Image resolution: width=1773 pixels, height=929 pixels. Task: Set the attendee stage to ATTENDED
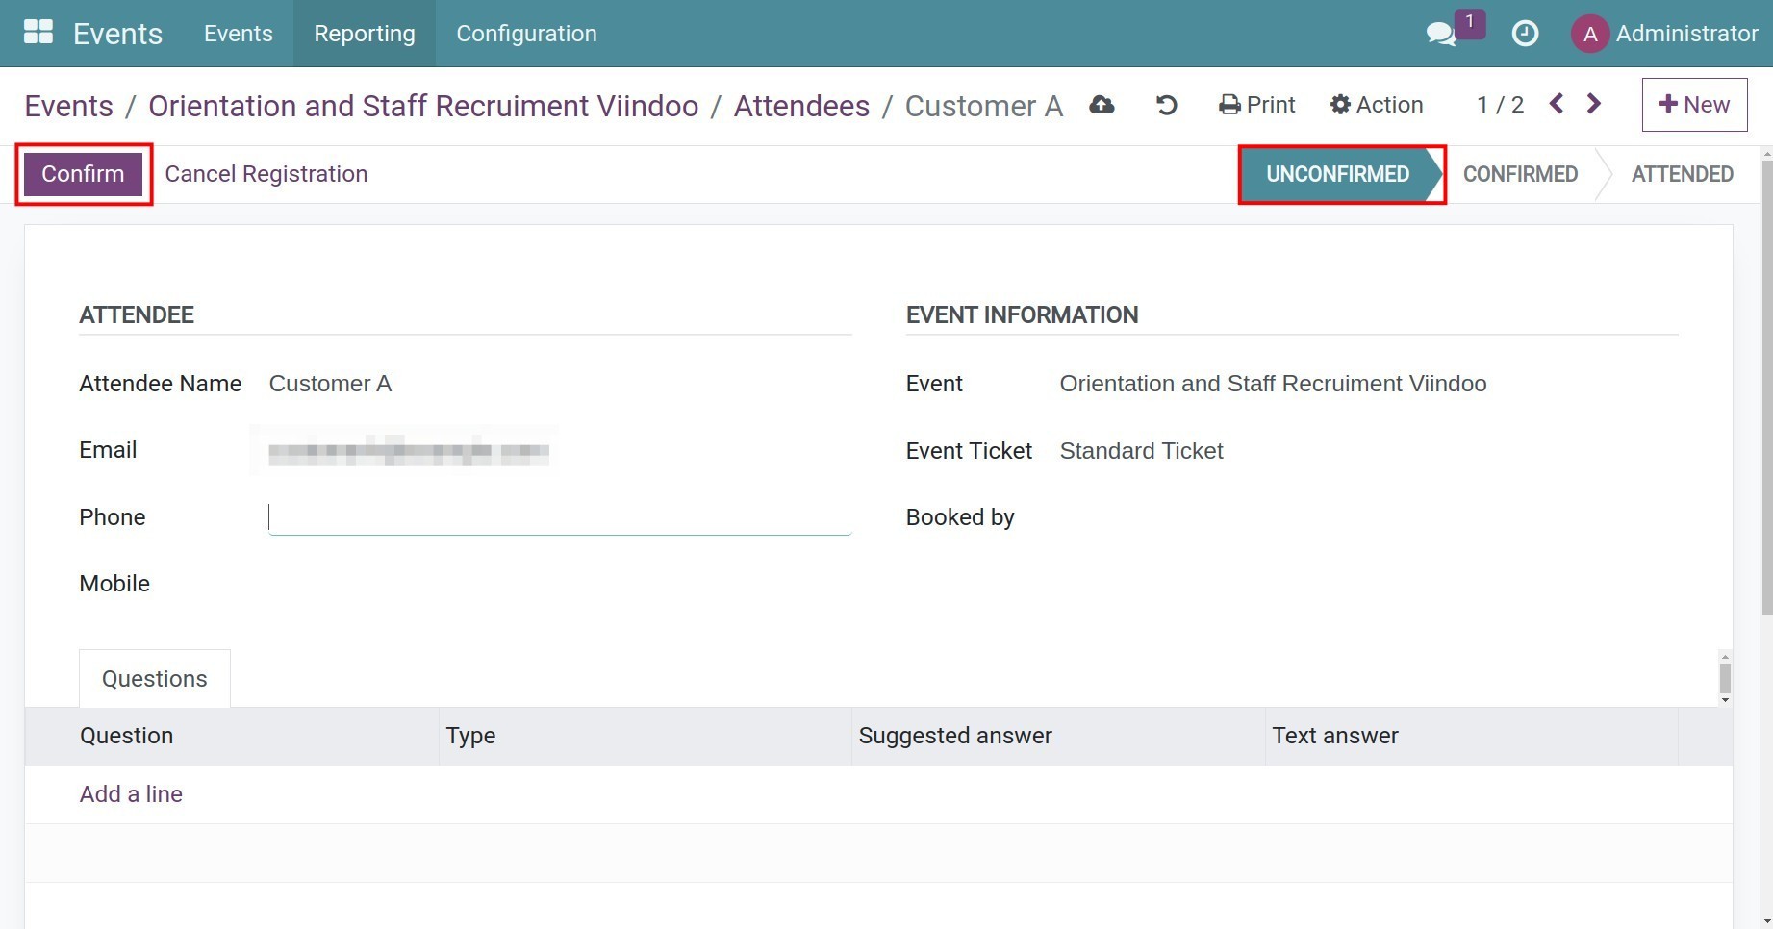1682,174
